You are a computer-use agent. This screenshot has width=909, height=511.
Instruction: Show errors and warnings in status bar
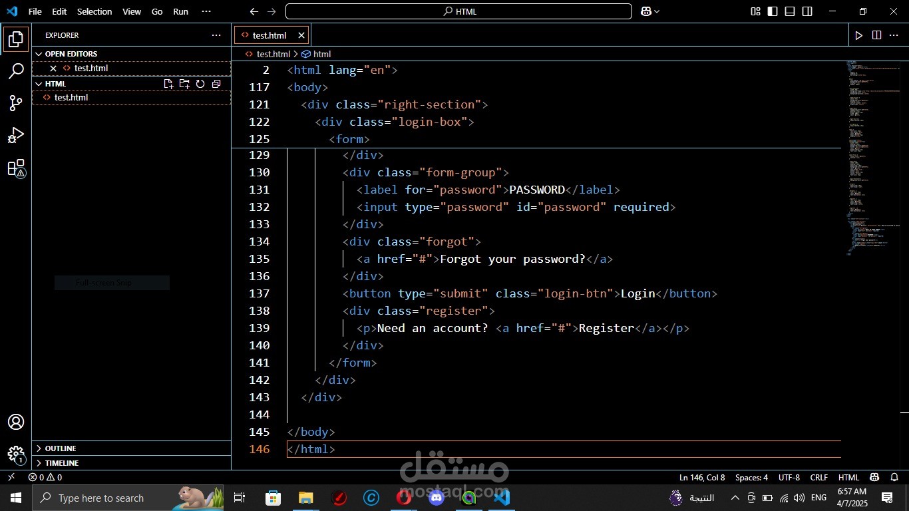tap(45, 477)
